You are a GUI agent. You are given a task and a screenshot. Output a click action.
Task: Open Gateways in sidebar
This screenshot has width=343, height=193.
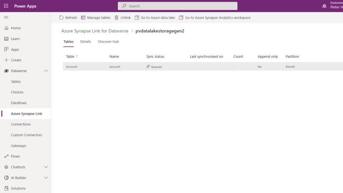pos(18,146)
